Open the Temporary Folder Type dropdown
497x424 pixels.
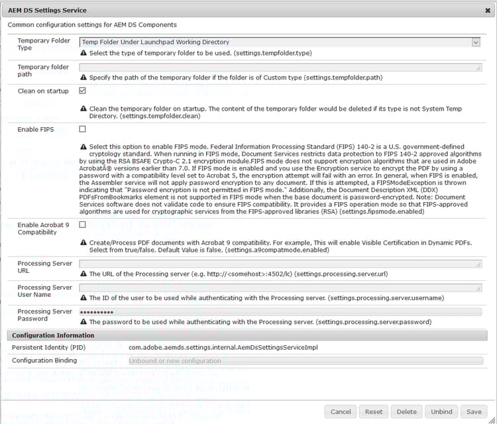(x=280, y=42)
